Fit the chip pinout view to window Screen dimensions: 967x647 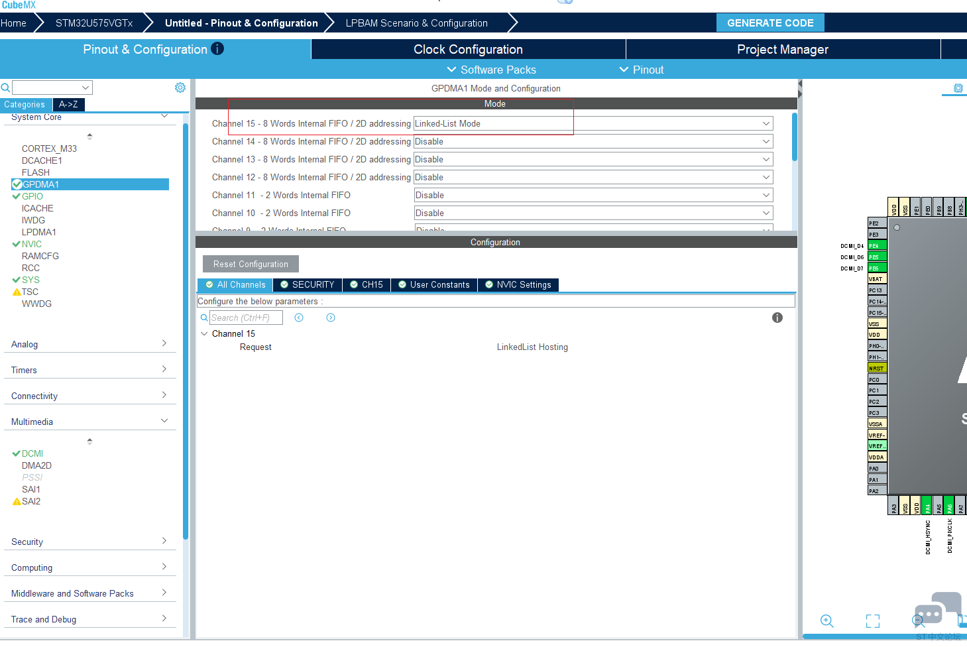point(873,620)
